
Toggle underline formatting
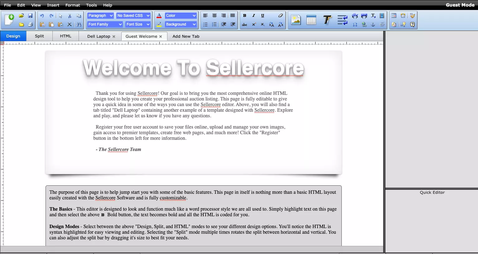tap(263, 16)
